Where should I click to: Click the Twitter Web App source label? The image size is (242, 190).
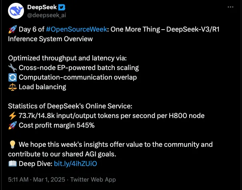click(x=93, y=180)
